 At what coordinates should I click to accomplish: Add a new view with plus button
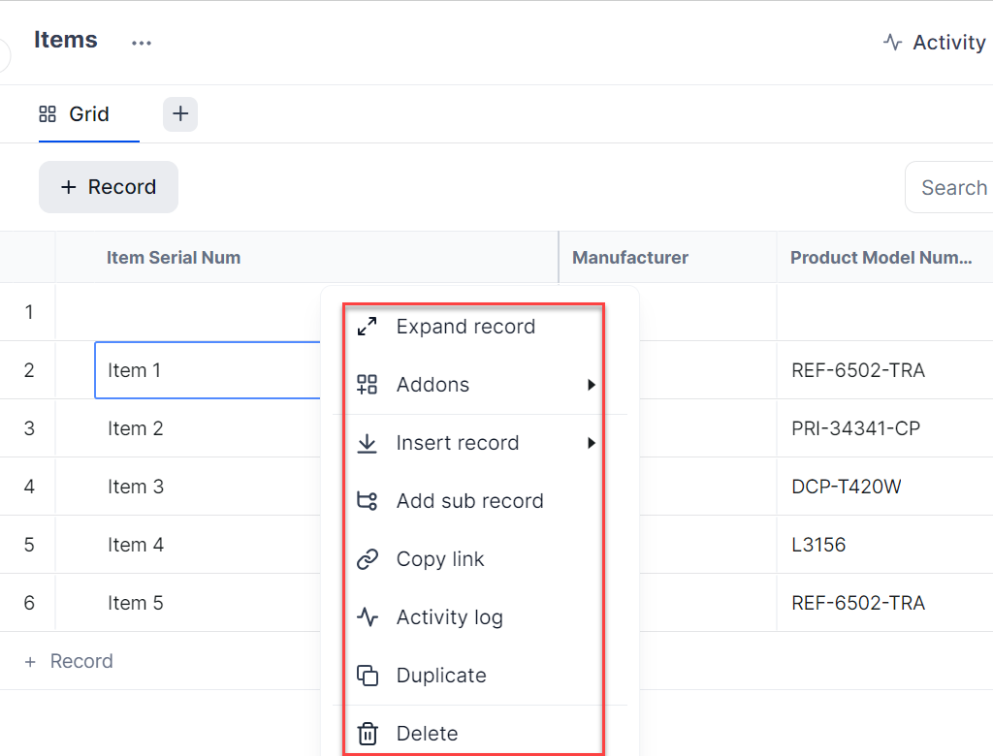180,114
